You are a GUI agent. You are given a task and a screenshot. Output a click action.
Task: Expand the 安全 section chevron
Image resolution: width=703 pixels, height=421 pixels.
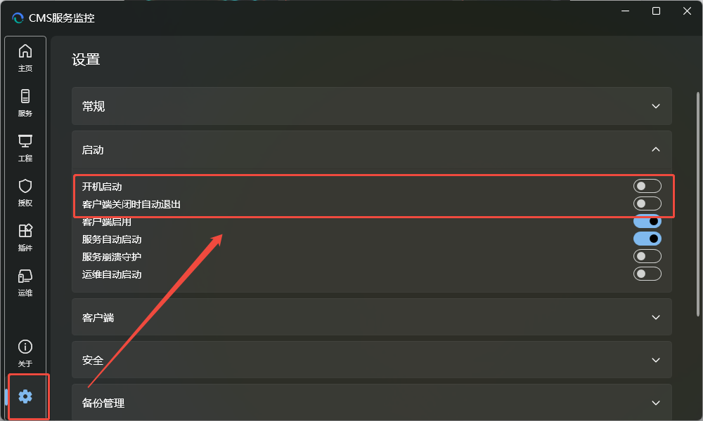(655, 360)
